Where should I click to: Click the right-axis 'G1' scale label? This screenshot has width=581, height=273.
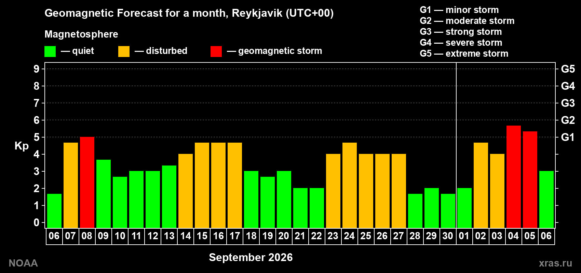[x=568, y=137]
